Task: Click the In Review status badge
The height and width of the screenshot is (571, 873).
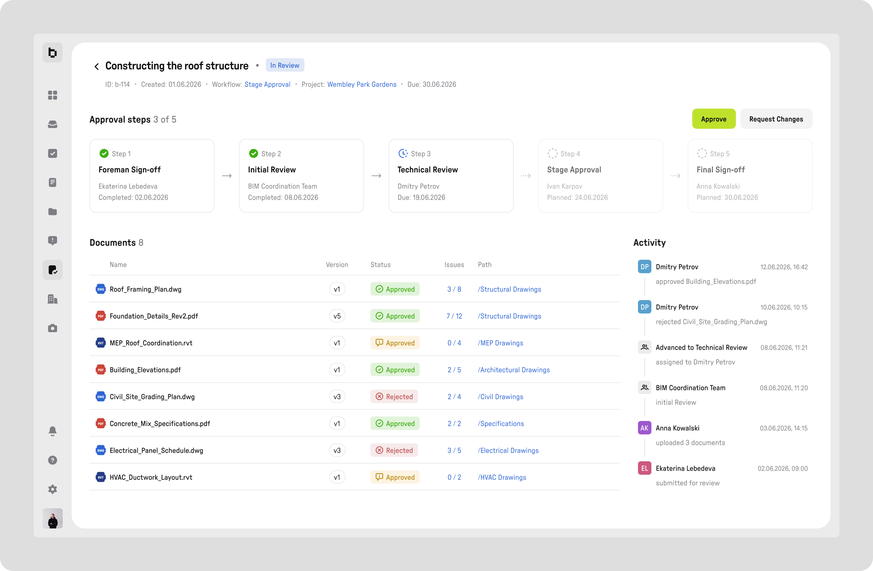Action: pyautogui.click(x=285, y=65)
